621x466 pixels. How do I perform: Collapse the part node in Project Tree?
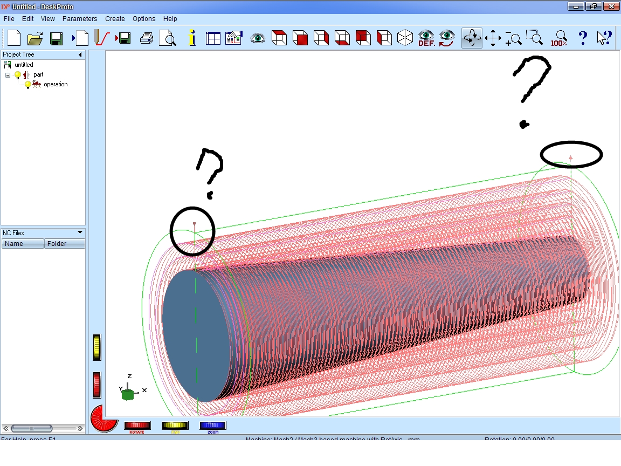8,75
